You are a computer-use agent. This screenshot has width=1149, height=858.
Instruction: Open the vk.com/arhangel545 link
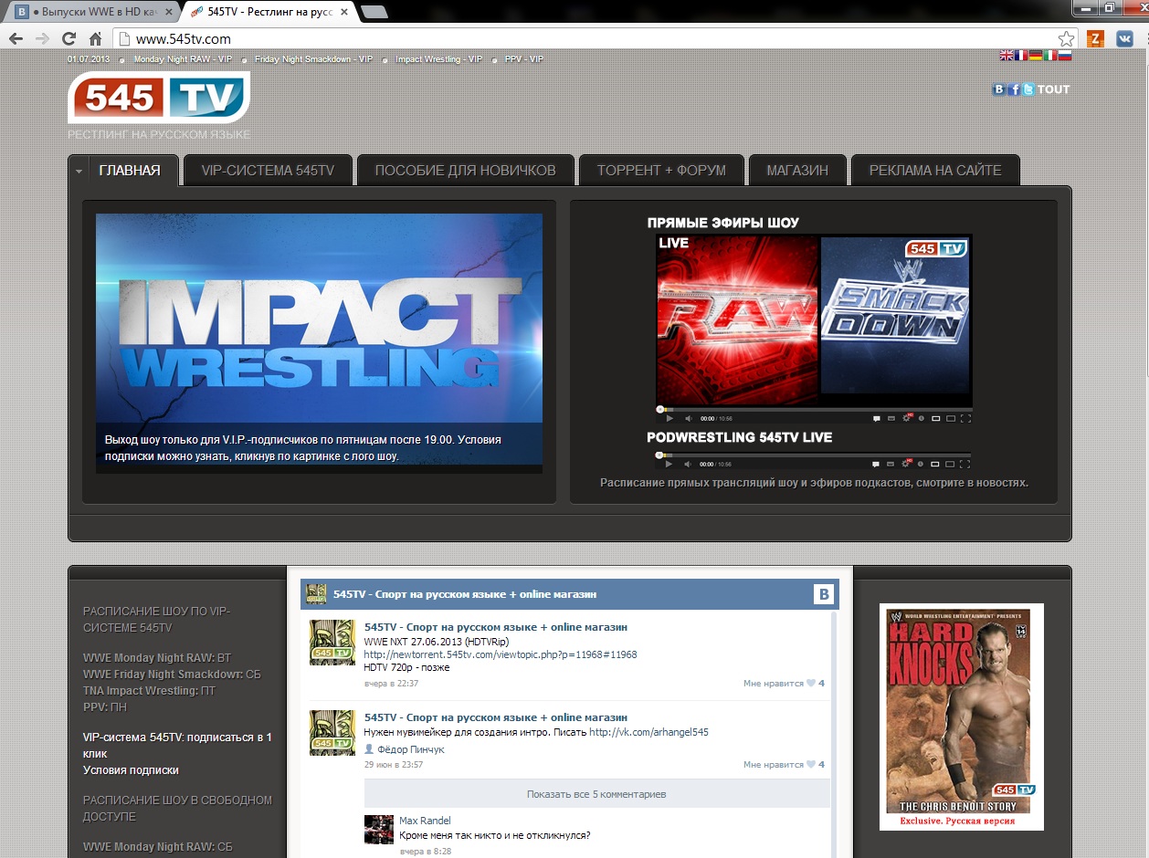(x=648, y=732)
